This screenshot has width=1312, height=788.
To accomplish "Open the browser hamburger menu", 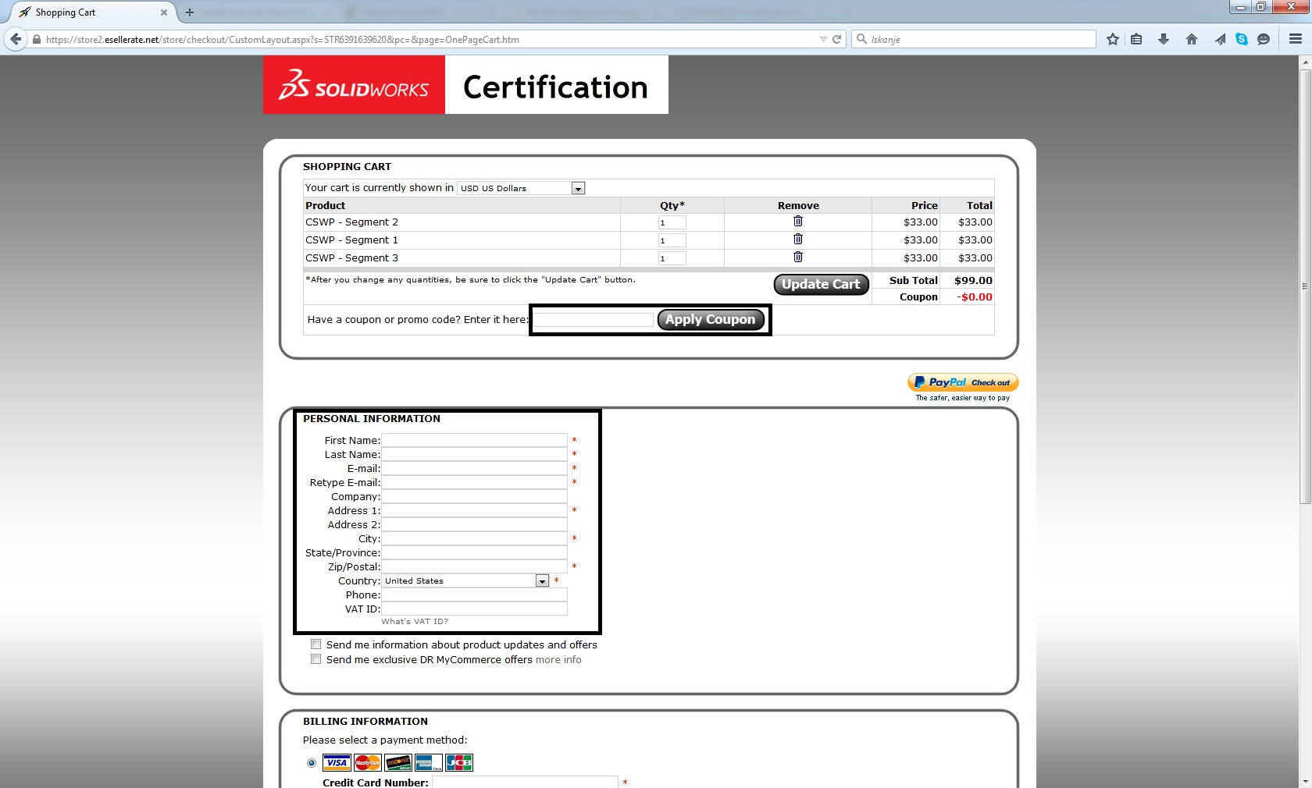I will click(1296, 39).
